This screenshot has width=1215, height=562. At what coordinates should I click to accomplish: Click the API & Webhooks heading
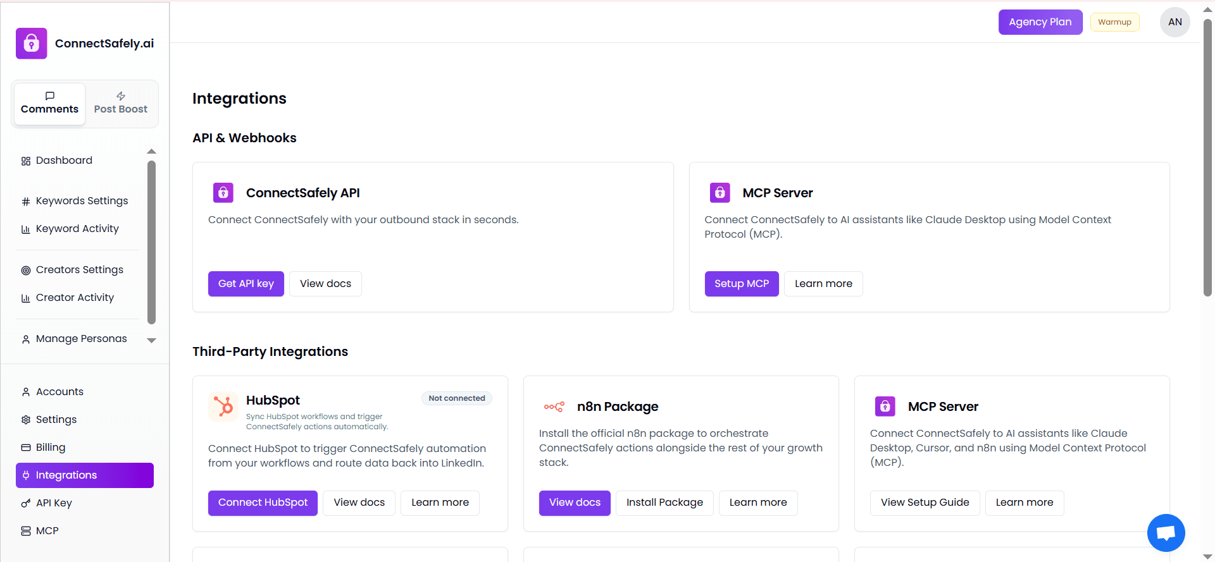[244, 138]
